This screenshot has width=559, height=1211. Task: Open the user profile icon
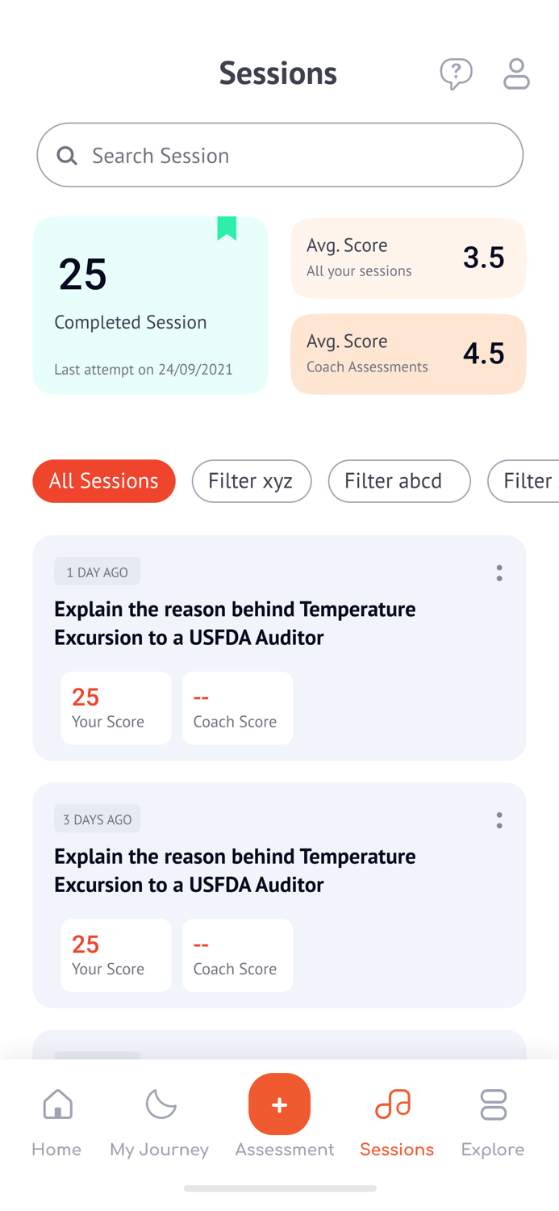pos(516,73)
